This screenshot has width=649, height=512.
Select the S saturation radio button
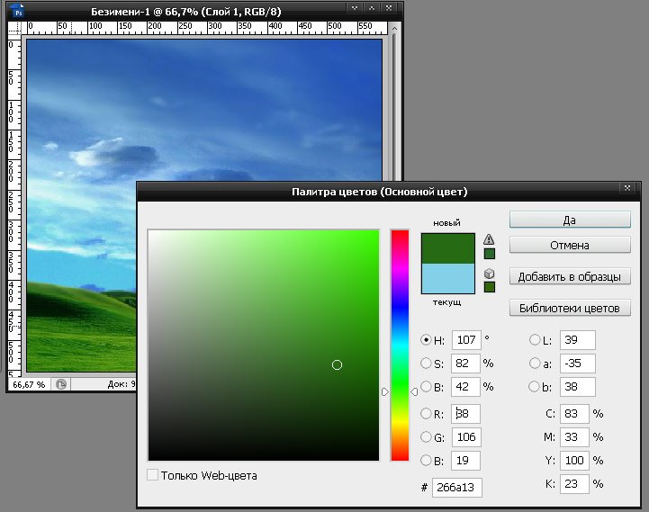coord(427,364)
